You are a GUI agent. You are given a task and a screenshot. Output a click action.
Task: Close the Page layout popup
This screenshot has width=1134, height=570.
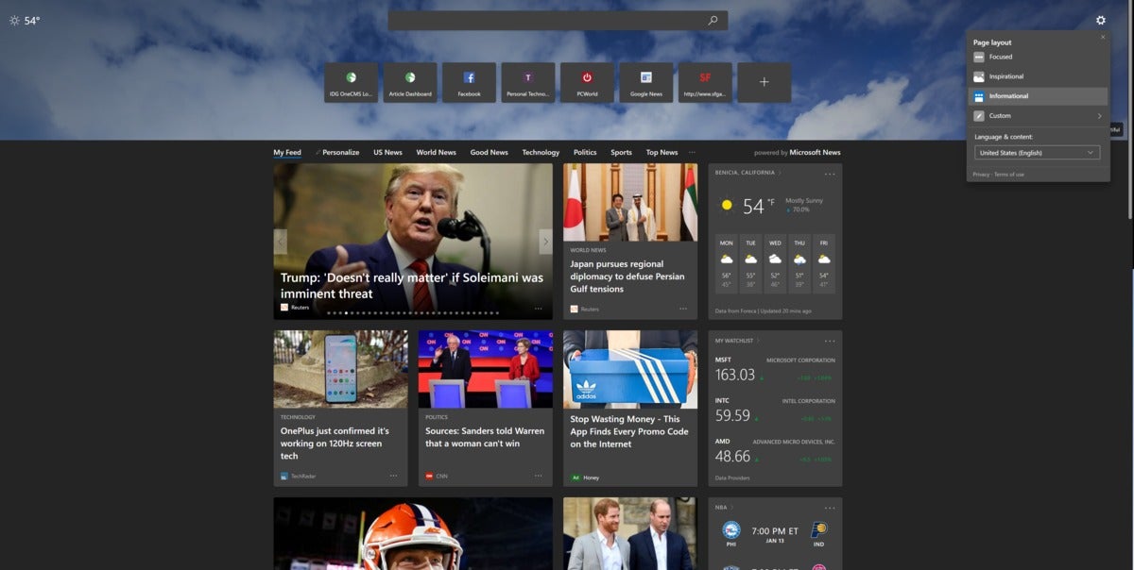1102,37
